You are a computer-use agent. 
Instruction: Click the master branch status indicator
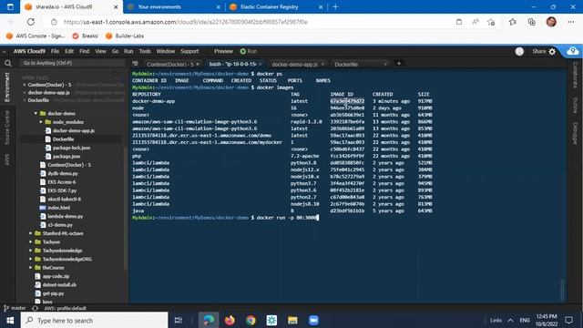click(15, 308)
